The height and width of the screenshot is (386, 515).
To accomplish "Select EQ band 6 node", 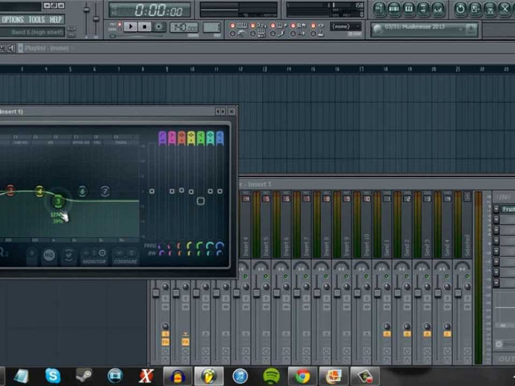I will [x=82, y=191].
